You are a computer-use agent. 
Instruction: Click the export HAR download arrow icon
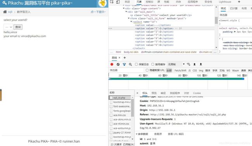tap(201, 65)
